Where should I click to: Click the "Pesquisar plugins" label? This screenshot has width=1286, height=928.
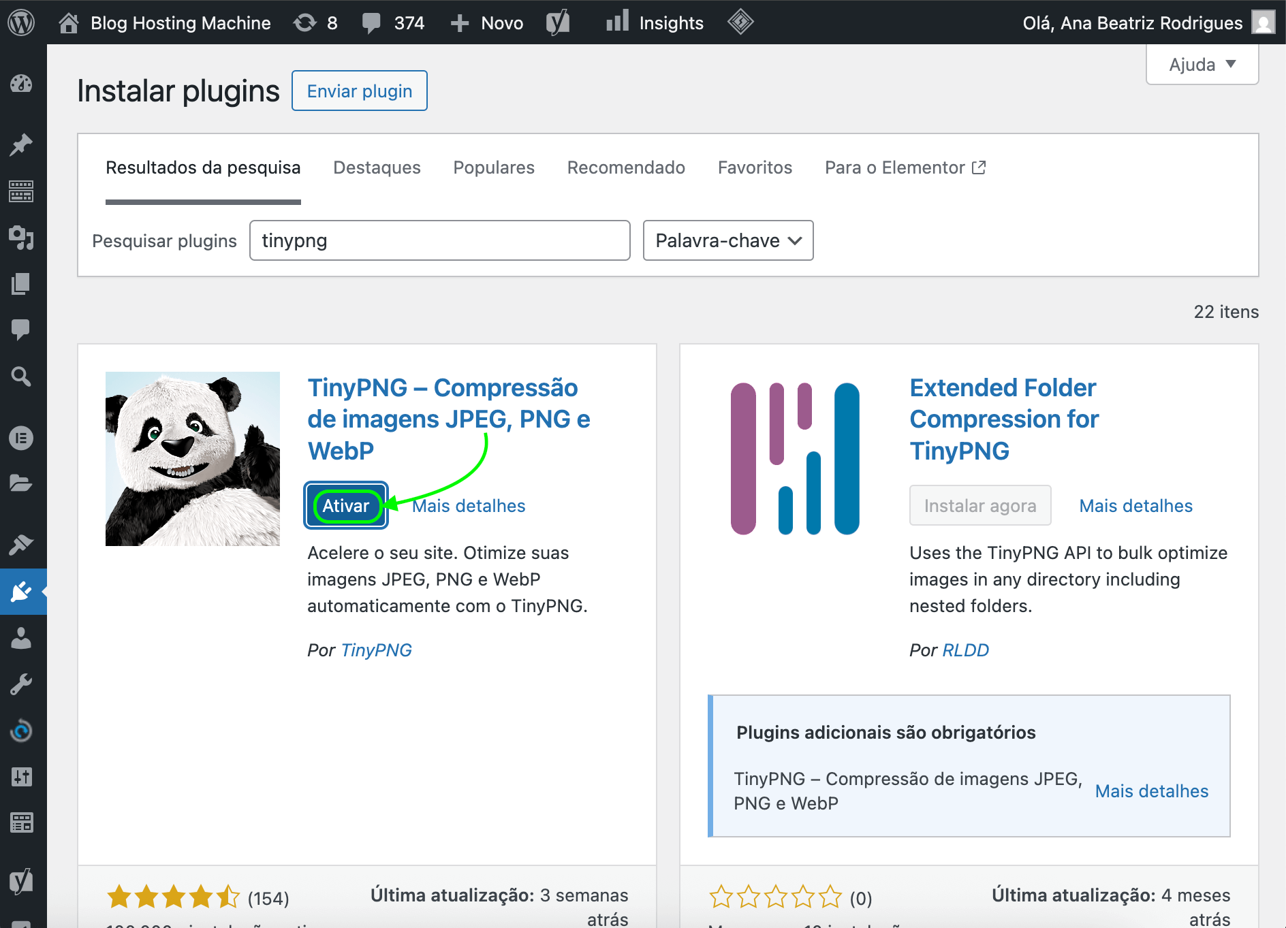click(164, 241)
